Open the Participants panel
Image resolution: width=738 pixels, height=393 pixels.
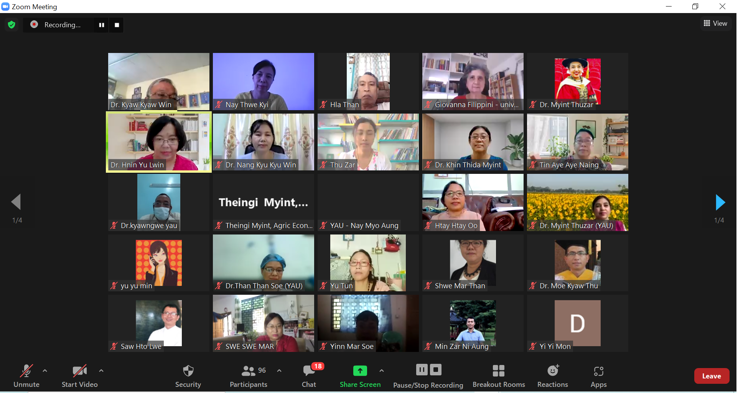[249, 376]
